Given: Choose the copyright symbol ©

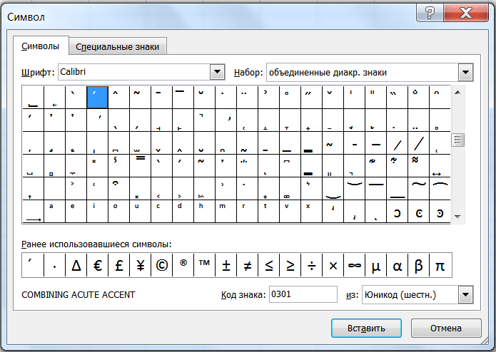Looking at the screenshot, I should 162,266.
